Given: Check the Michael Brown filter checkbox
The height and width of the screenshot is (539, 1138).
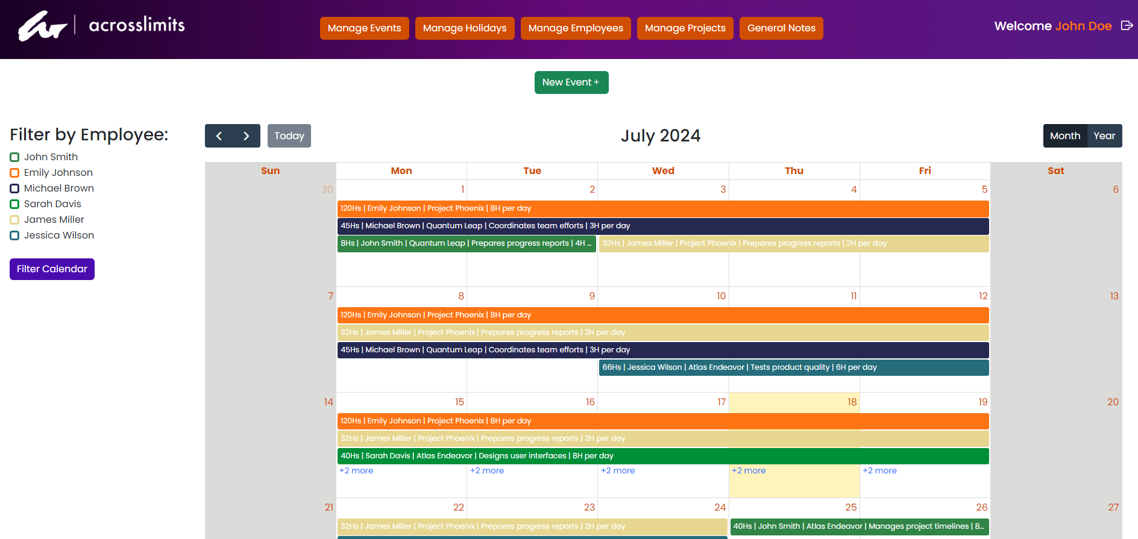Looking at the screenshot, I should pyautogui.click(x=14, y=188).
